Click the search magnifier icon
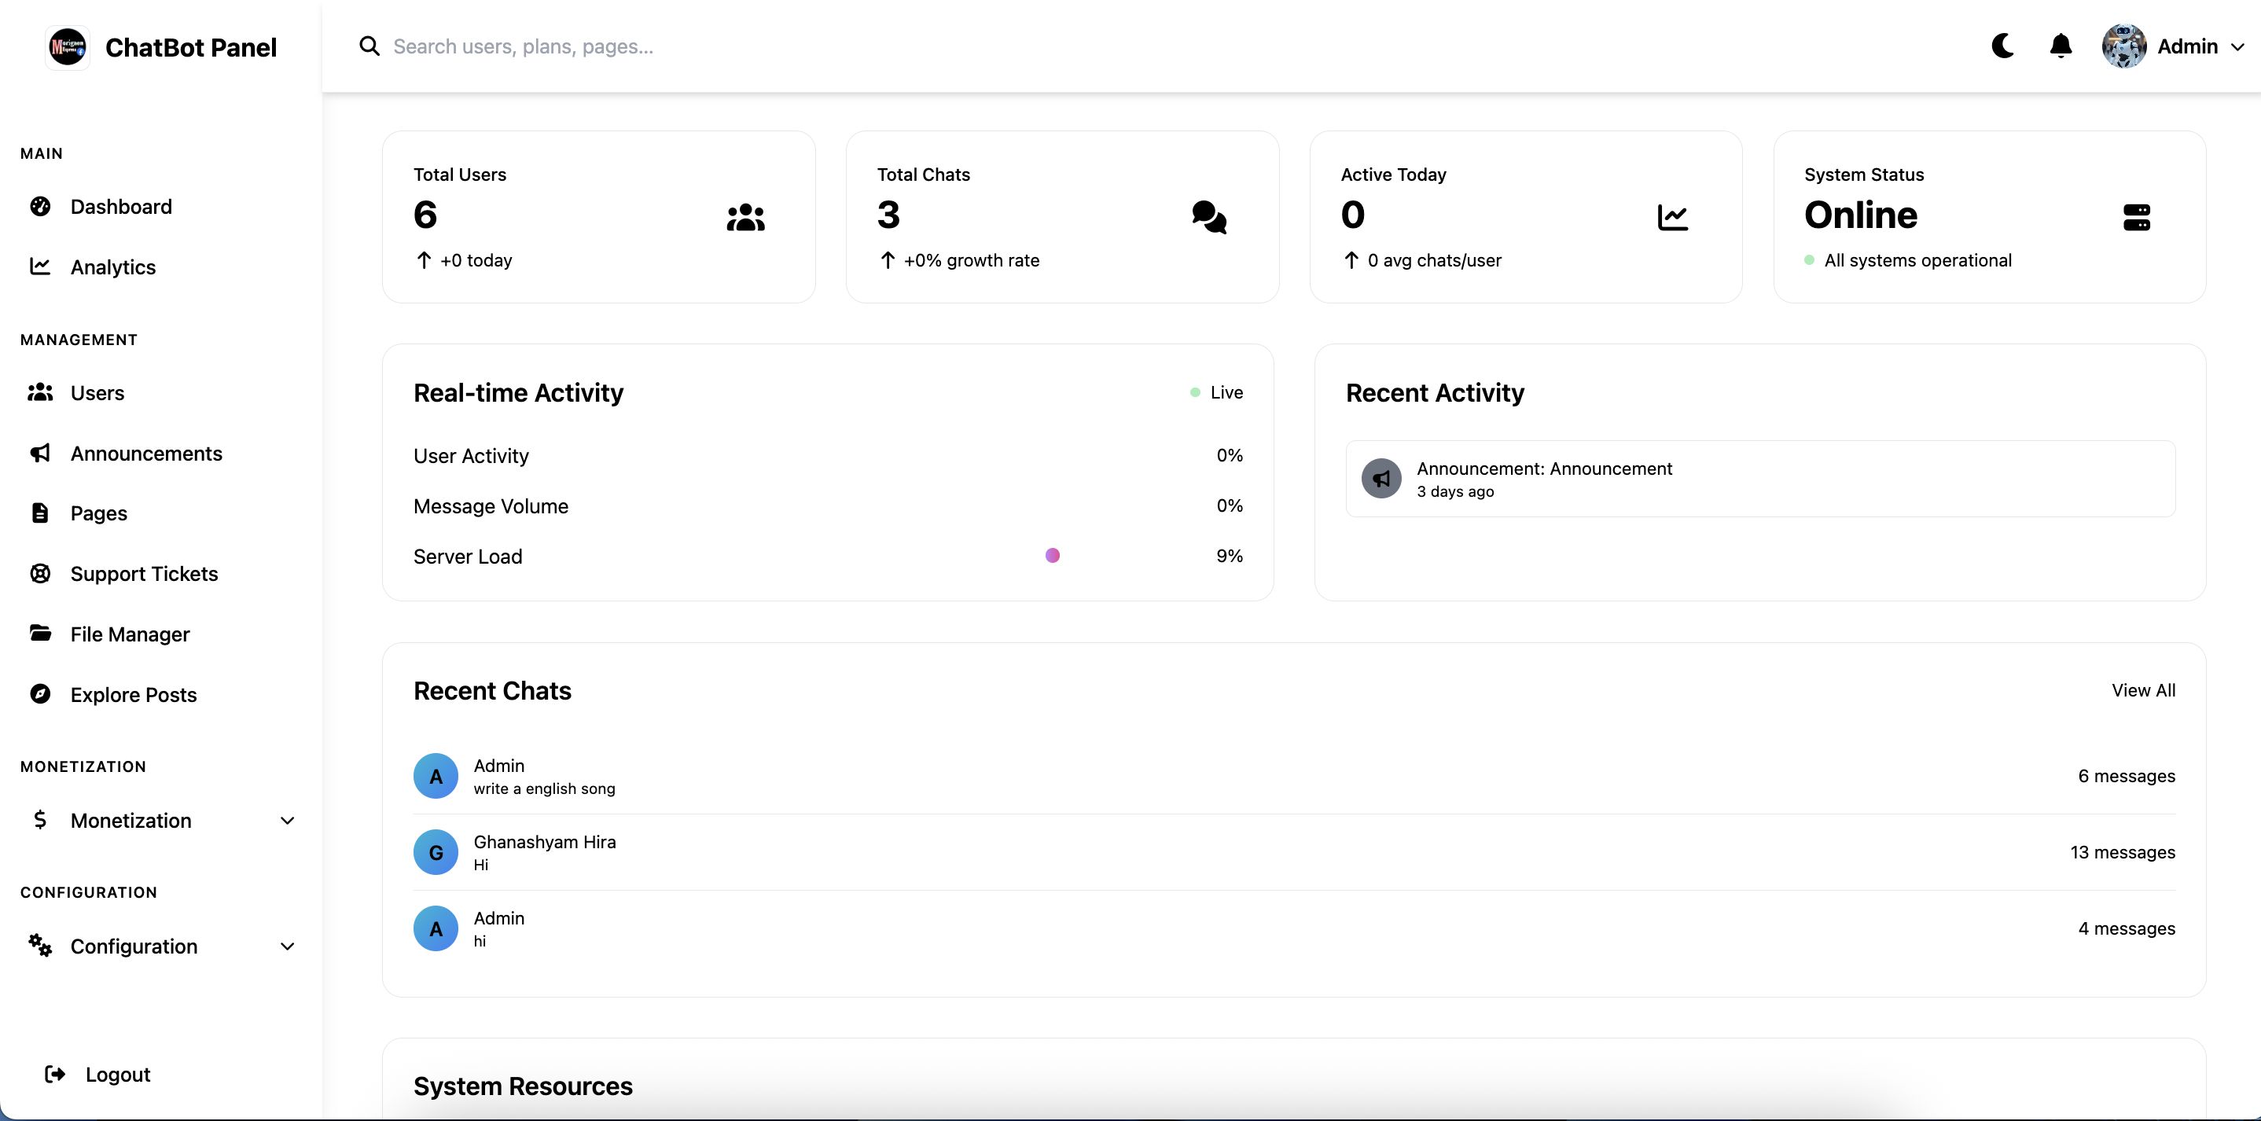This screenshot has height=1121, width=2261. point(369,46)
